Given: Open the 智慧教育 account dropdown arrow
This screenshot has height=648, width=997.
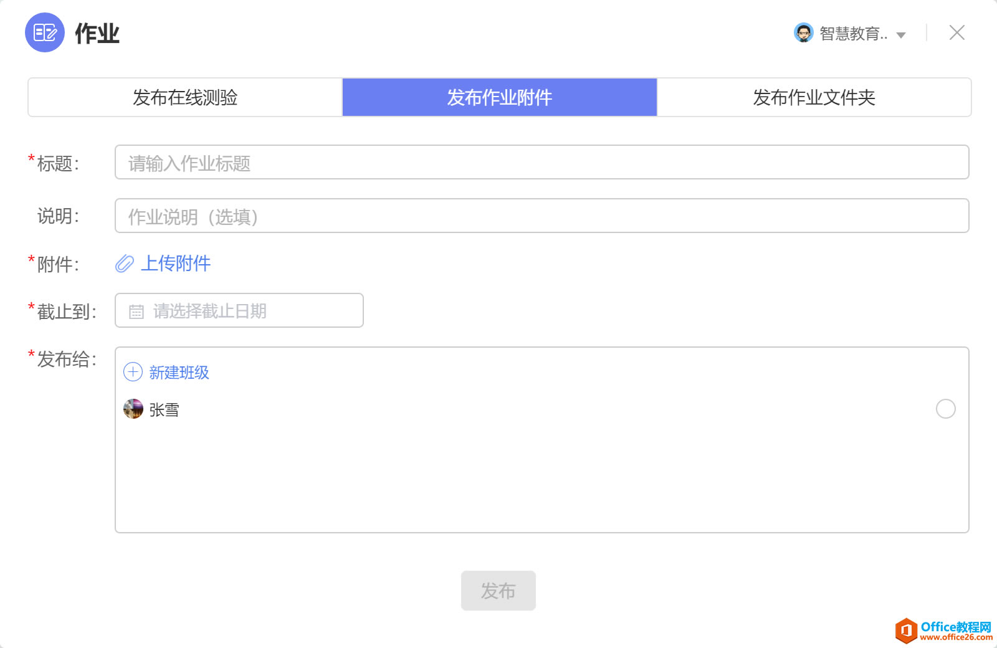Looking at the screenshot, I should [900, 35].
